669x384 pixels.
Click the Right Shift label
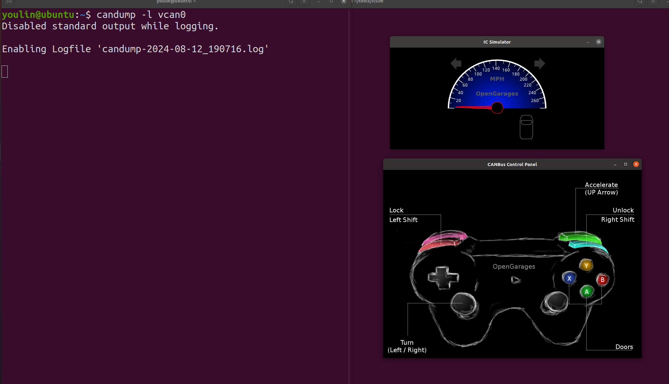click(618, 220)
